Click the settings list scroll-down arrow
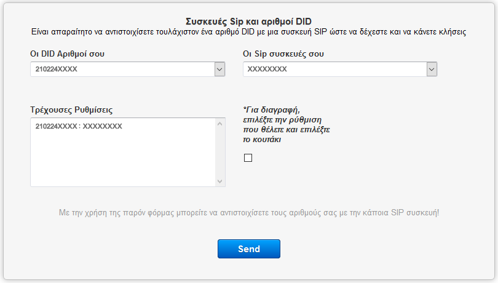 pyautogui.click(x=220, y=181)
